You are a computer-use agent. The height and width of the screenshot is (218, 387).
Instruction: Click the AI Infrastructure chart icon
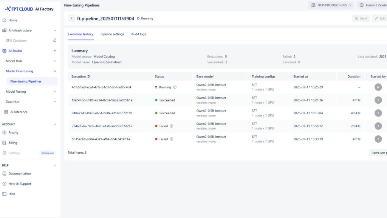[4, 30]
